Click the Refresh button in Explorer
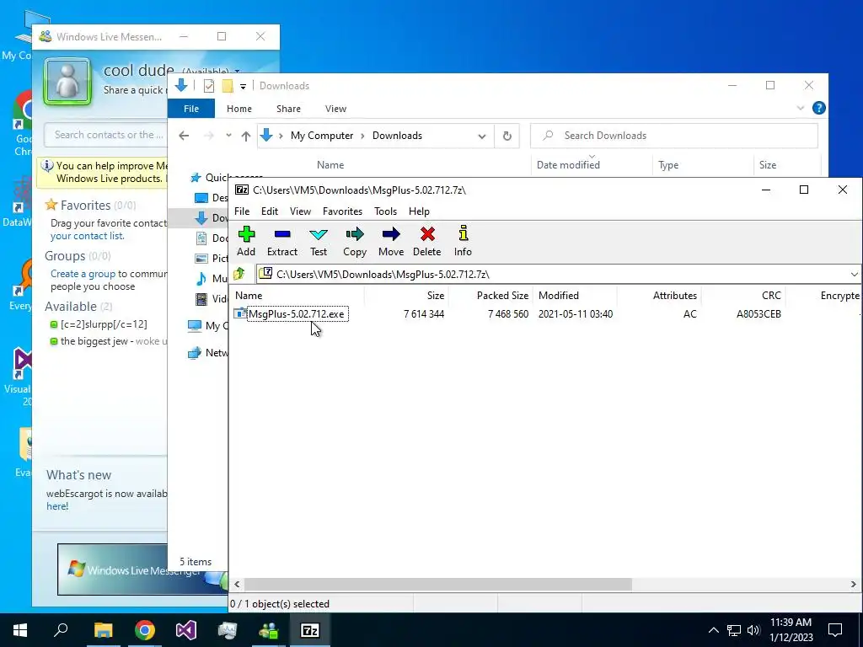 (507, 136)
